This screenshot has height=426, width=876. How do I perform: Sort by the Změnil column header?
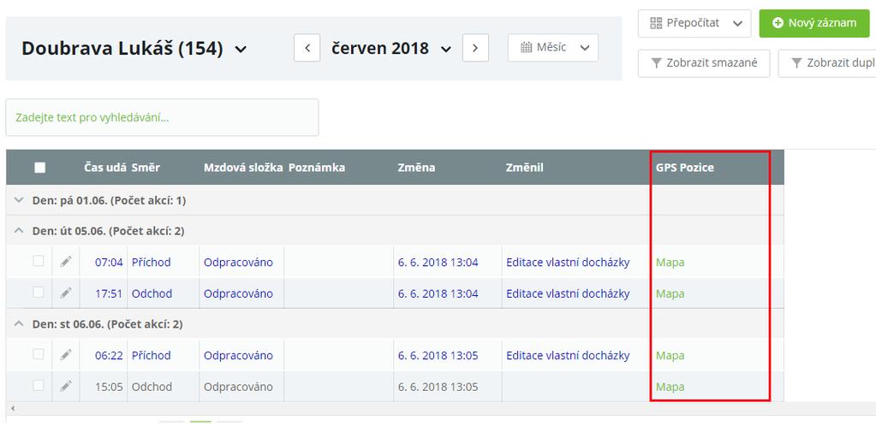(525, 167)
